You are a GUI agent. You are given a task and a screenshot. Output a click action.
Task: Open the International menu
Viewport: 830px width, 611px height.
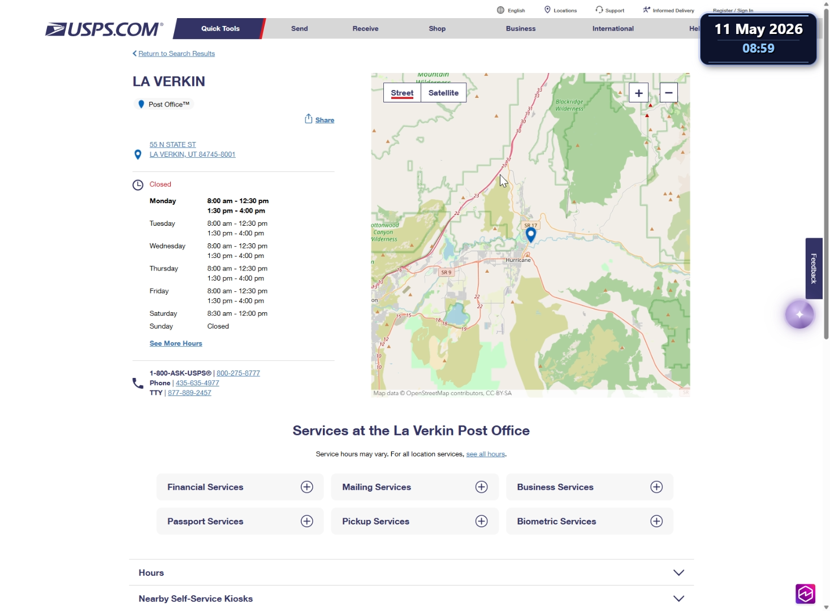pos(613,29)
